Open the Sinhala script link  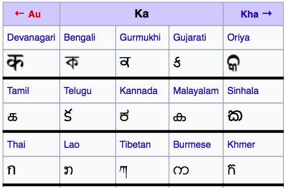pos(243,91)
